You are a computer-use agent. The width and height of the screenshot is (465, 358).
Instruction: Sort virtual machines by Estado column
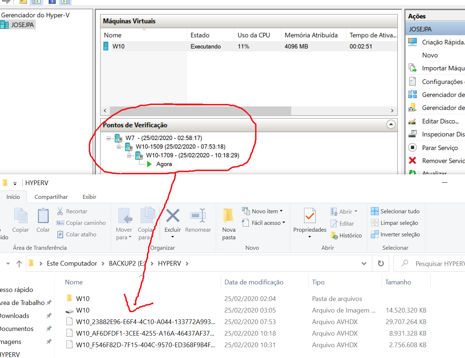point(200,35)
